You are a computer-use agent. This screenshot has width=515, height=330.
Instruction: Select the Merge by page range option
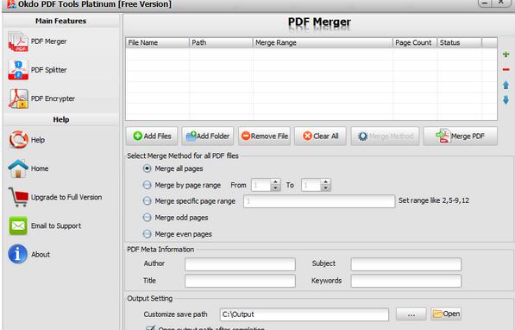point(148,185)
